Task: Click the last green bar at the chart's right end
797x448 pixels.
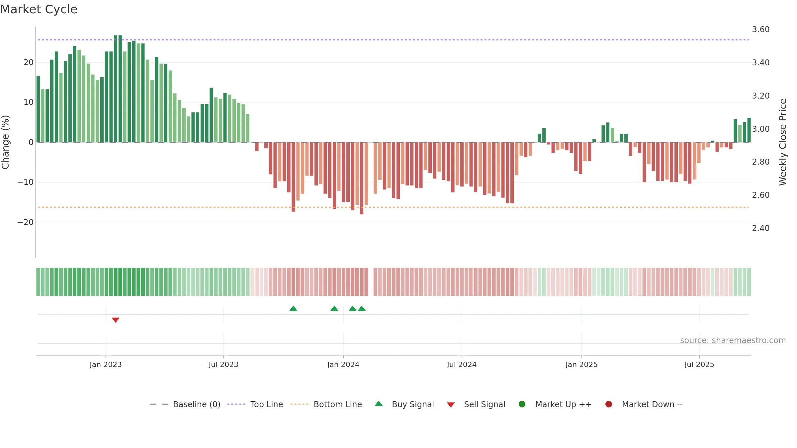Action: [x=749, y=130]
